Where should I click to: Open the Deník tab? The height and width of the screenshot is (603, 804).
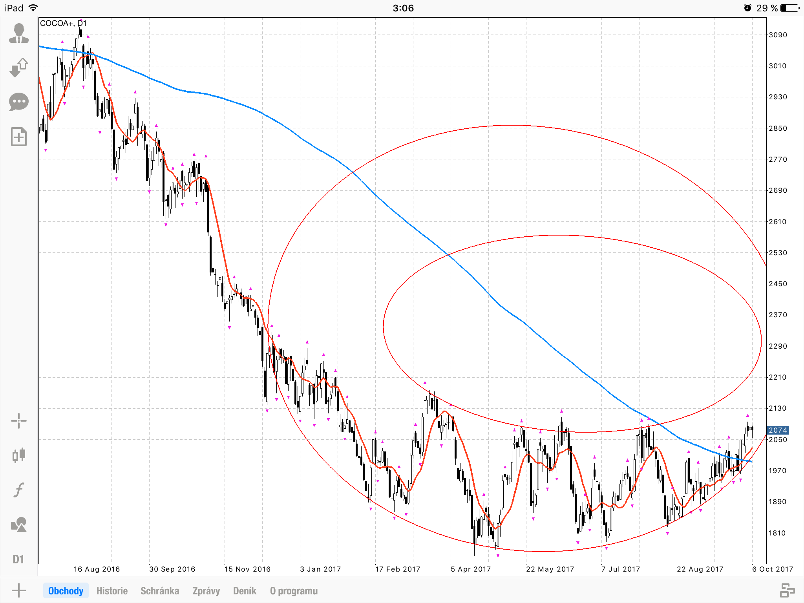pyautogui.click(x=245, y=591)
